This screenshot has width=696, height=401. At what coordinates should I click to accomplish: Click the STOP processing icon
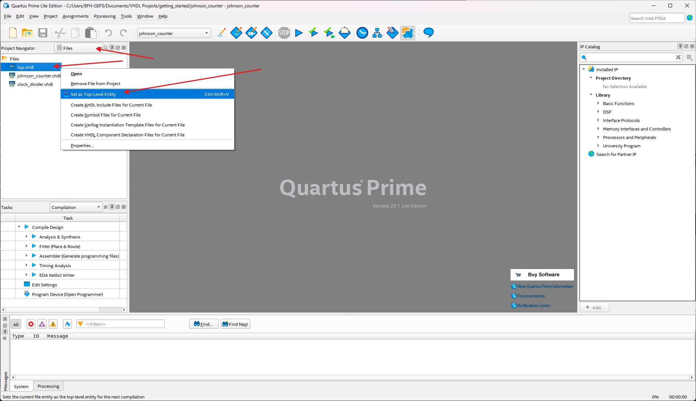284,33
